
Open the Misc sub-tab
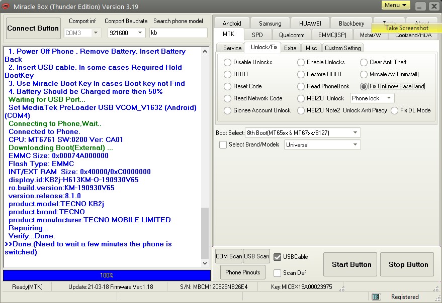(x=311, y=48)
